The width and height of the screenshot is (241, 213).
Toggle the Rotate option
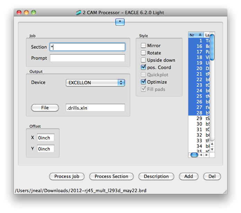click(x=143, y=53)
